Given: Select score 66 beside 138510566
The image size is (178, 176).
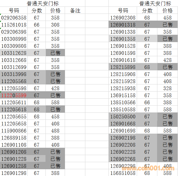Looking at the screenshot, I should (147, 103).
